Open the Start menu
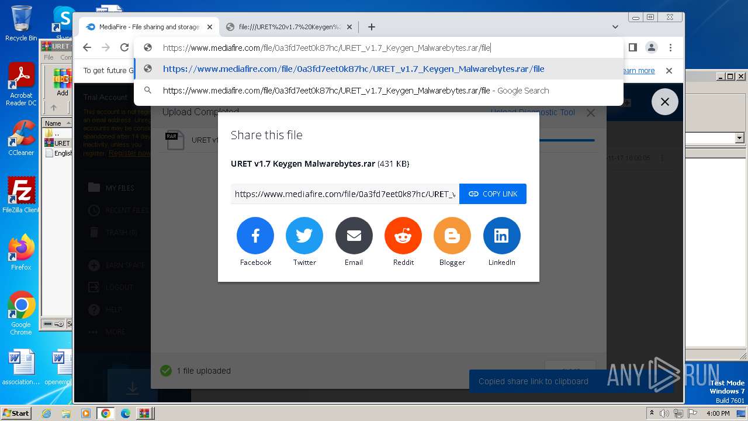This screenshot has height=421, width=748. (16, 413)
